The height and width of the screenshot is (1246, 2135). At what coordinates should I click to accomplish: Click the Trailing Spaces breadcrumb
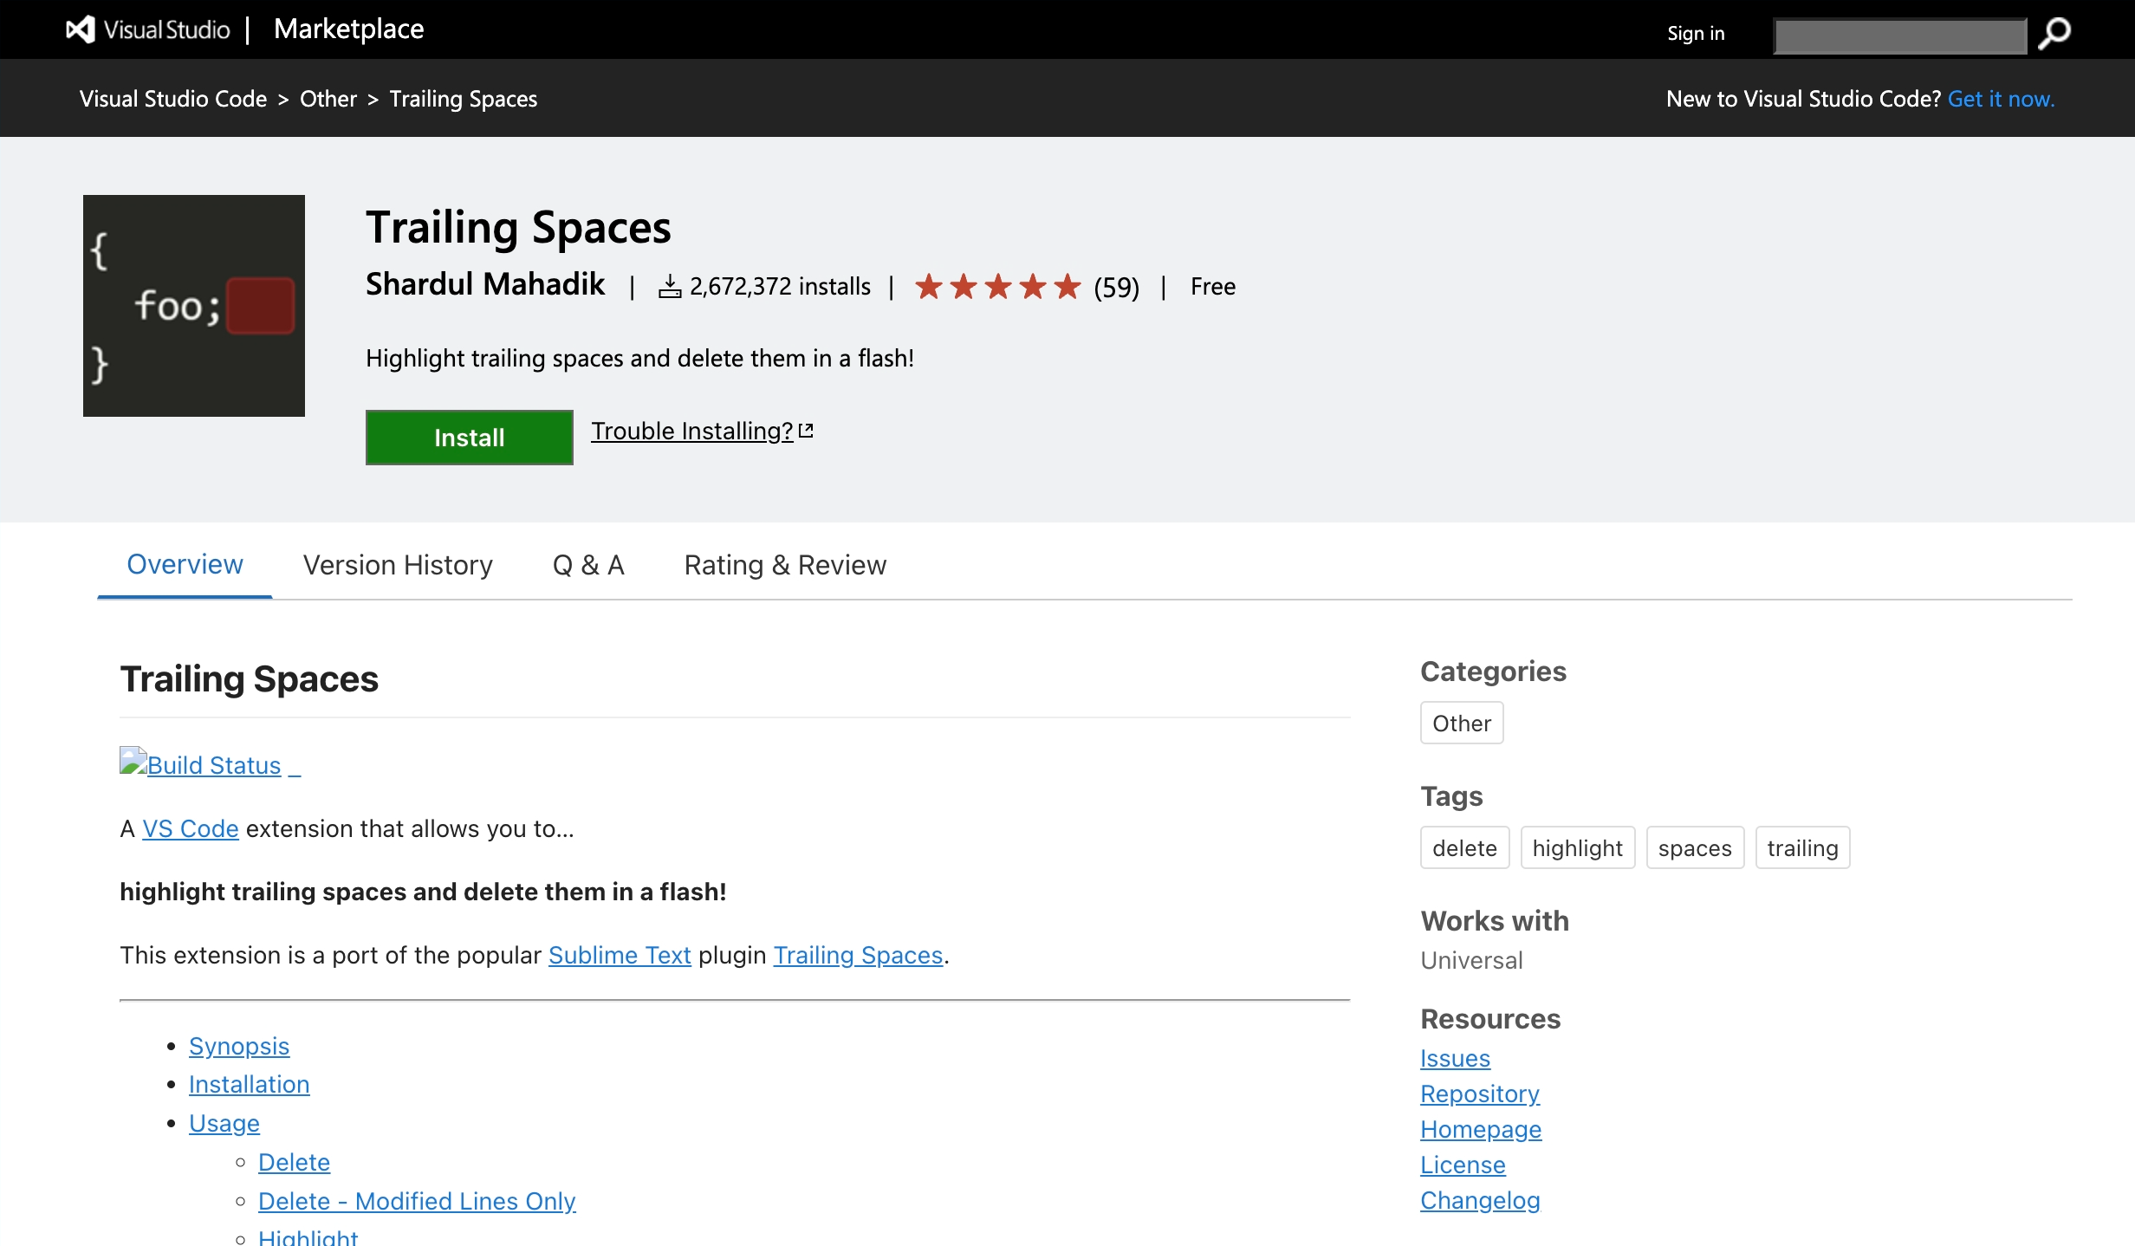click(464, 99)
